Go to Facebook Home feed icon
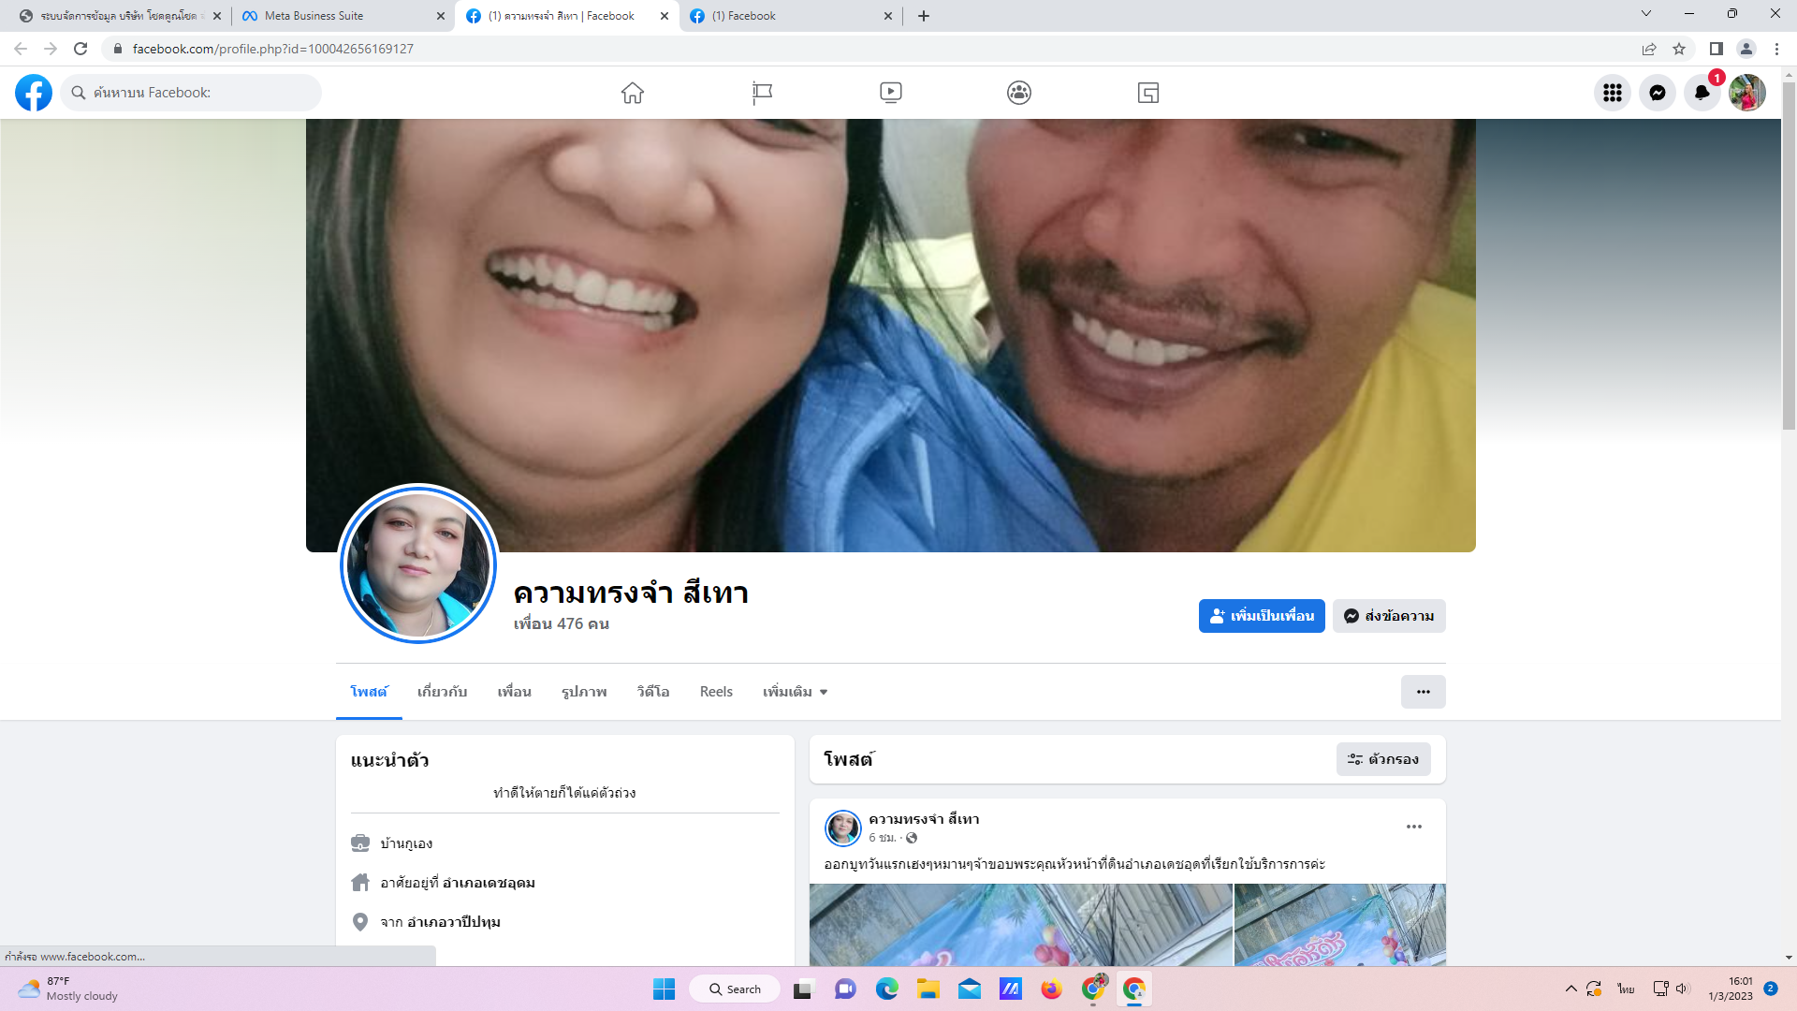The width and height of the screenshot is (1797, 1011). [633, 93]
